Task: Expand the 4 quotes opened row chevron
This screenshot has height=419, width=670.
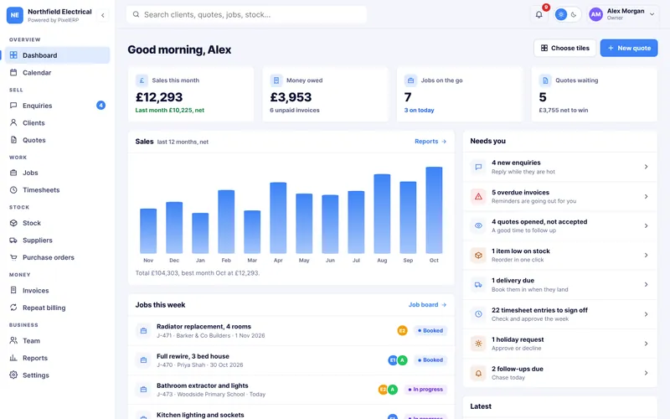Action: click(x=646, y=225)
